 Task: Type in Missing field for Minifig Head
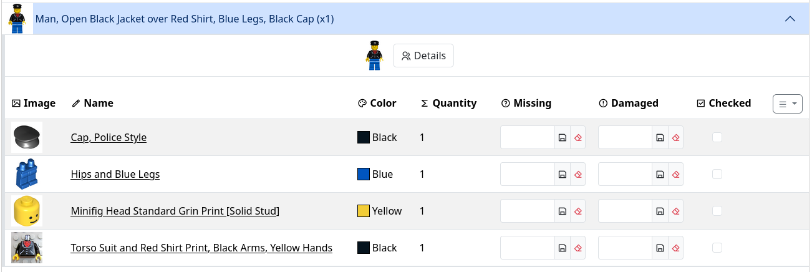pos(528,211)
